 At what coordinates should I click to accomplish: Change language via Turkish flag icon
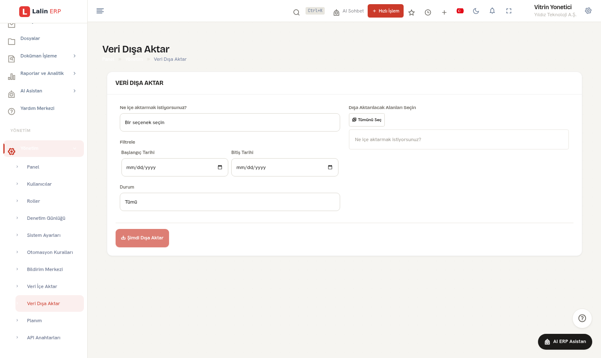(460, 11)
